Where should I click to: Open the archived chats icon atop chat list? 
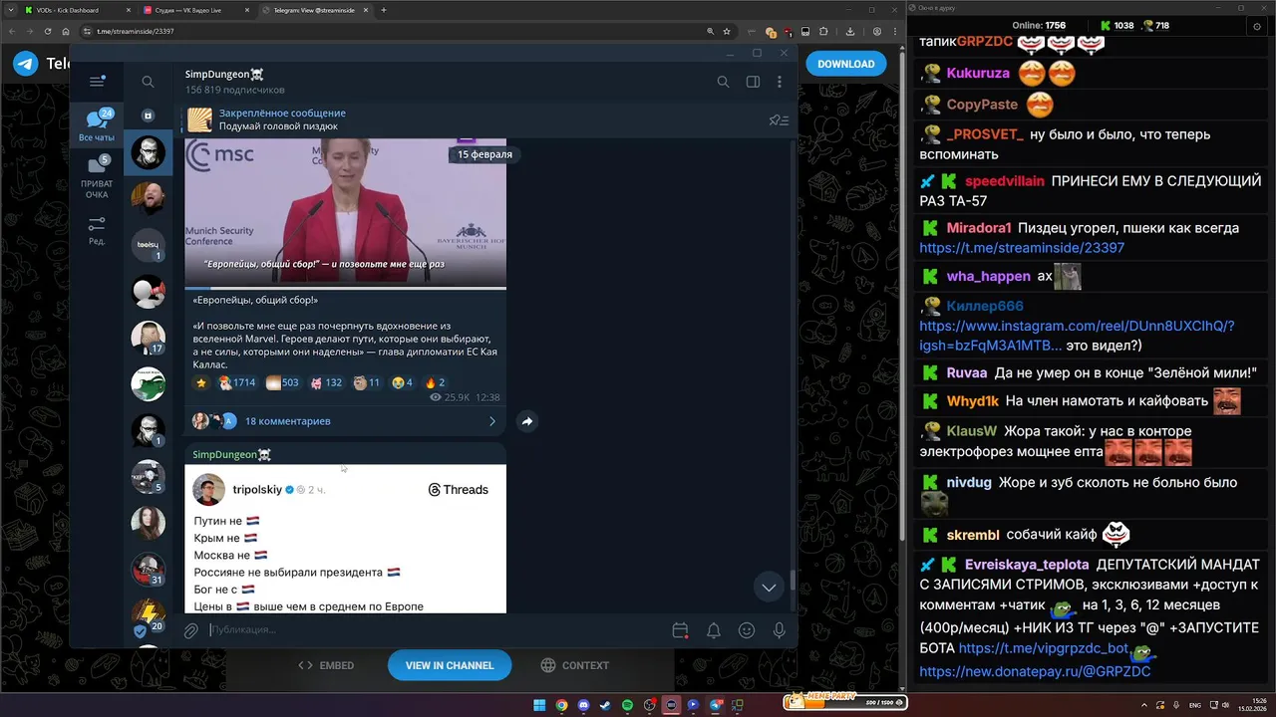point(148,116)
